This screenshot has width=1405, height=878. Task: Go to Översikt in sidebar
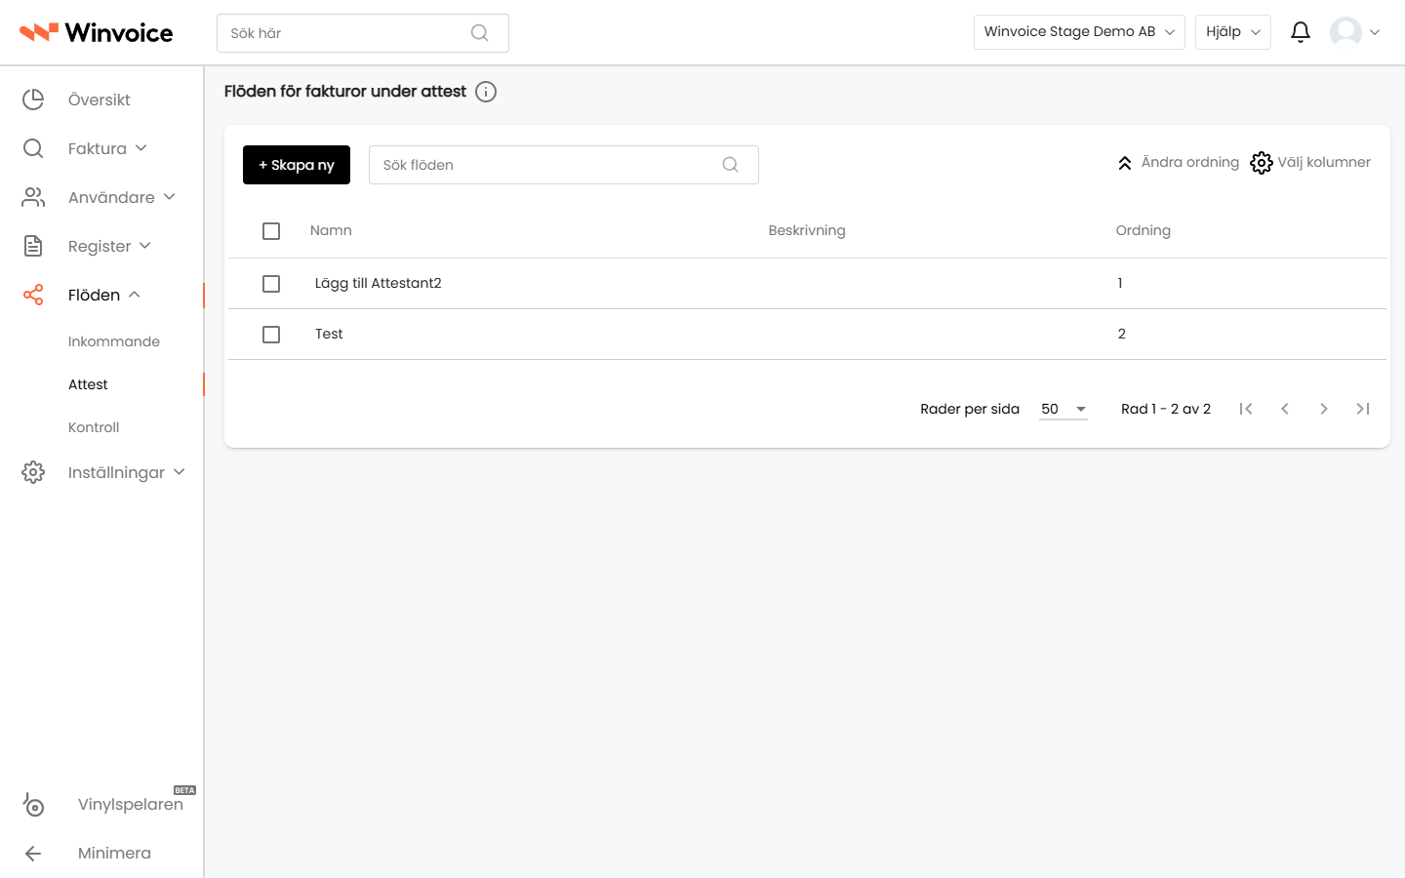click(x=100, y=100)
